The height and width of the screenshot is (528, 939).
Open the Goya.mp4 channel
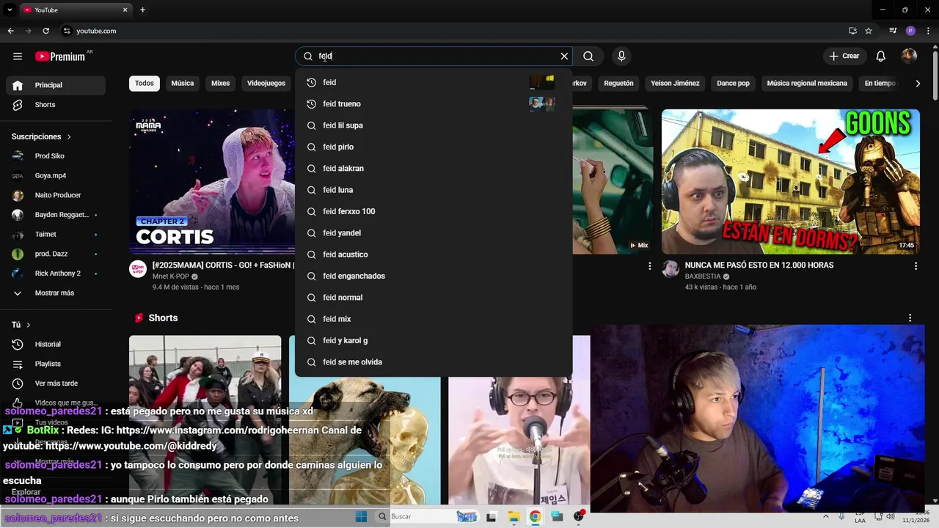pyautogui.click(x=56, y=176)
